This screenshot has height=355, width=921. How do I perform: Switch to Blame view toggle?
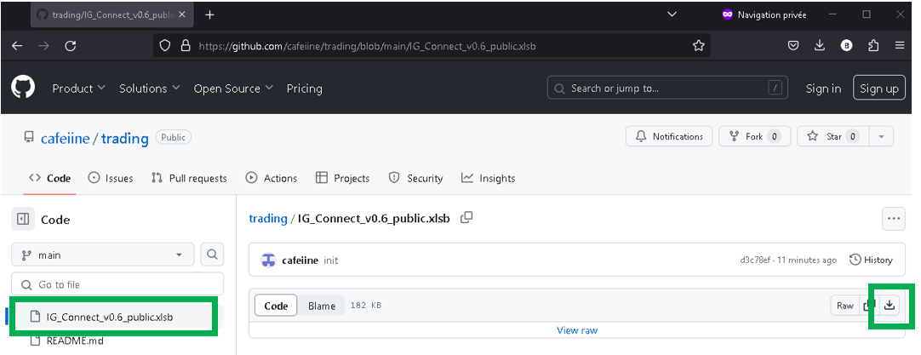pyautogui.click(x=322, y=306)
